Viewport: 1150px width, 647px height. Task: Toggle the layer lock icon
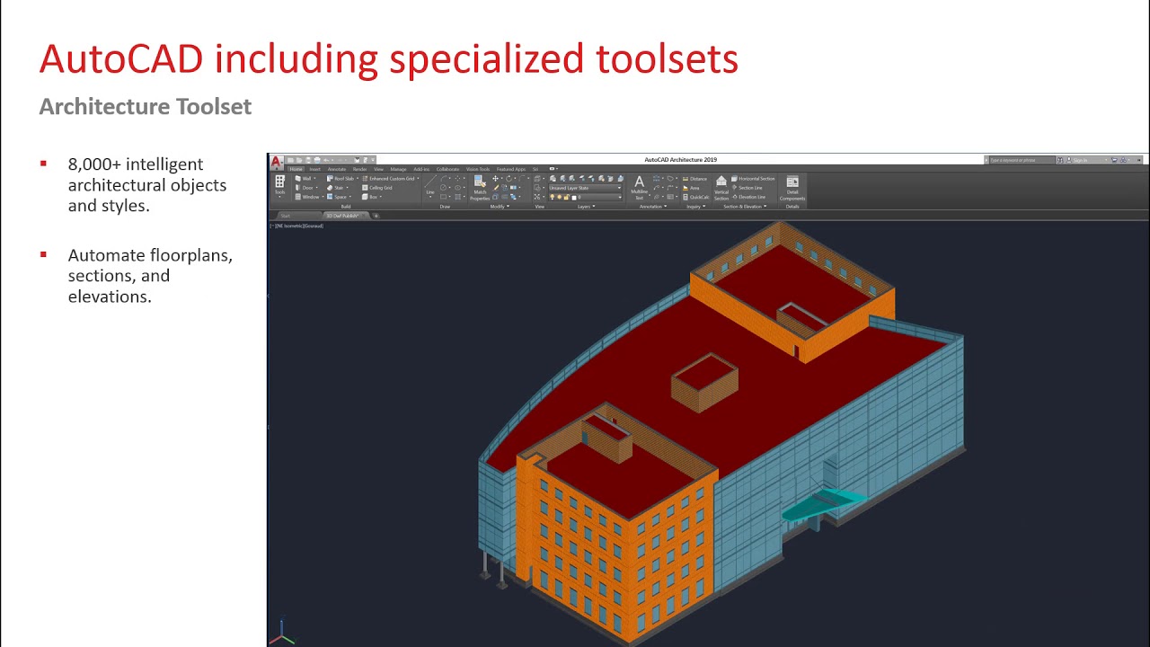pyautogui.click(x=567, y=197)
